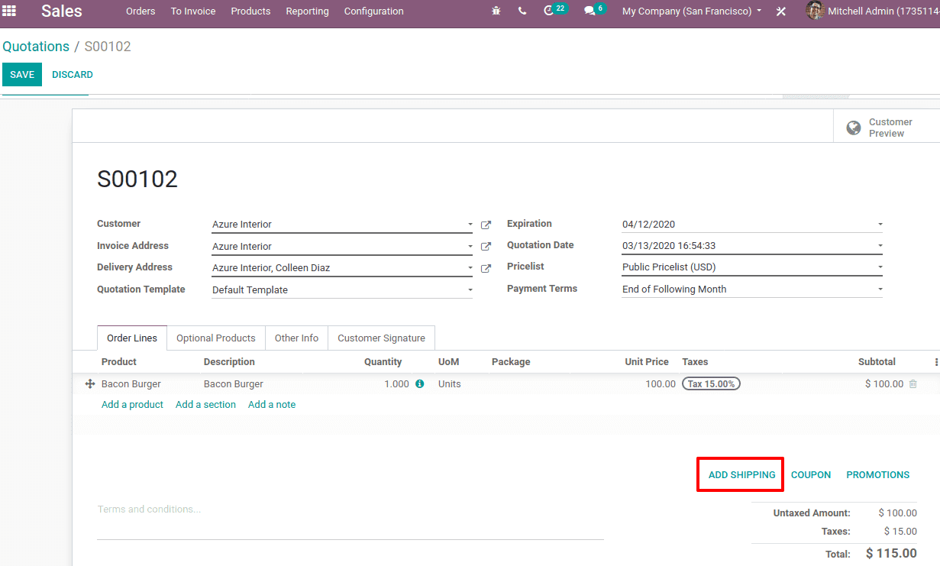Click Add a section link
Image resolution: width=940 pixels, height=566 pixels.
205,405
